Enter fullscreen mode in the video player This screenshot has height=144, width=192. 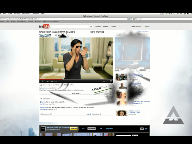click(x=111, y=81)
